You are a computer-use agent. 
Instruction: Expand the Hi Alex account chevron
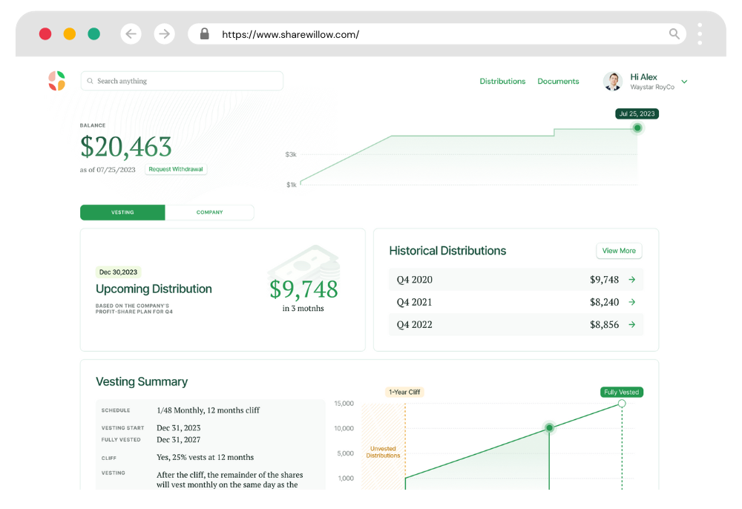pos(683,81)
